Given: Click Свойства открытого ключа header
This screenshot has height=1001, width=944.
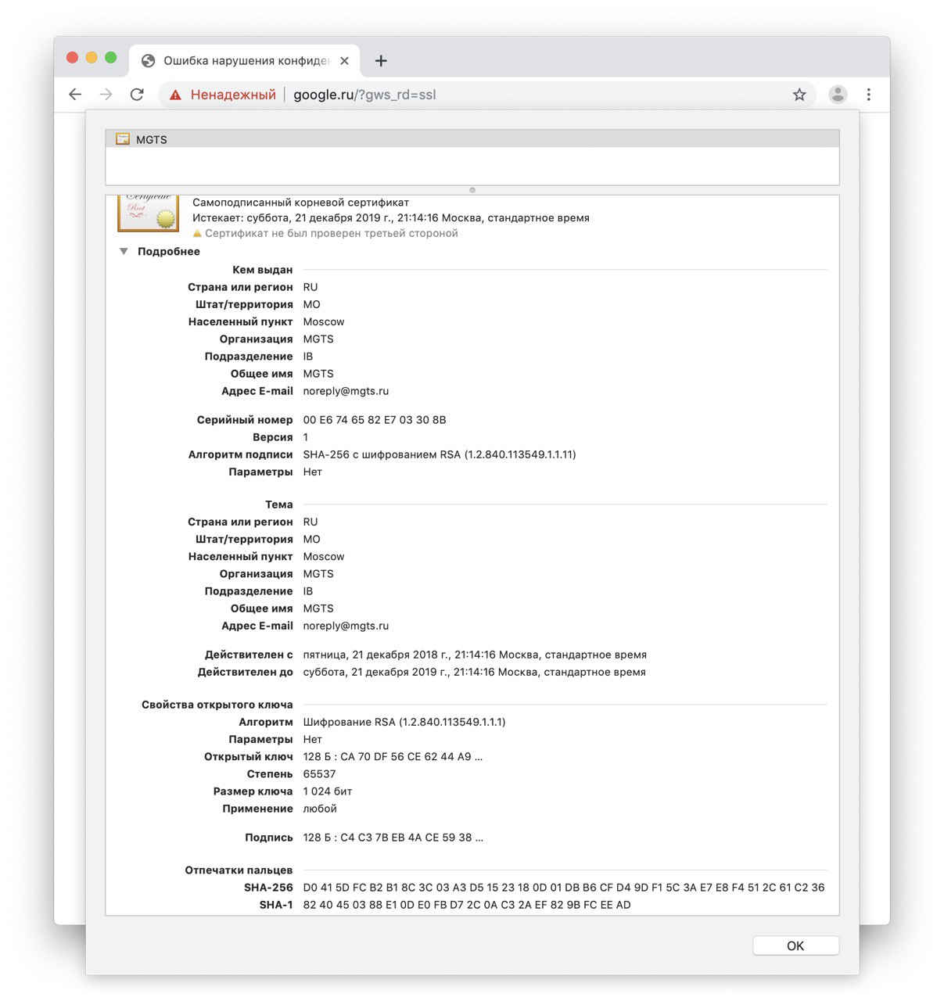Looking at the screenshot, I should pos(217,705).
